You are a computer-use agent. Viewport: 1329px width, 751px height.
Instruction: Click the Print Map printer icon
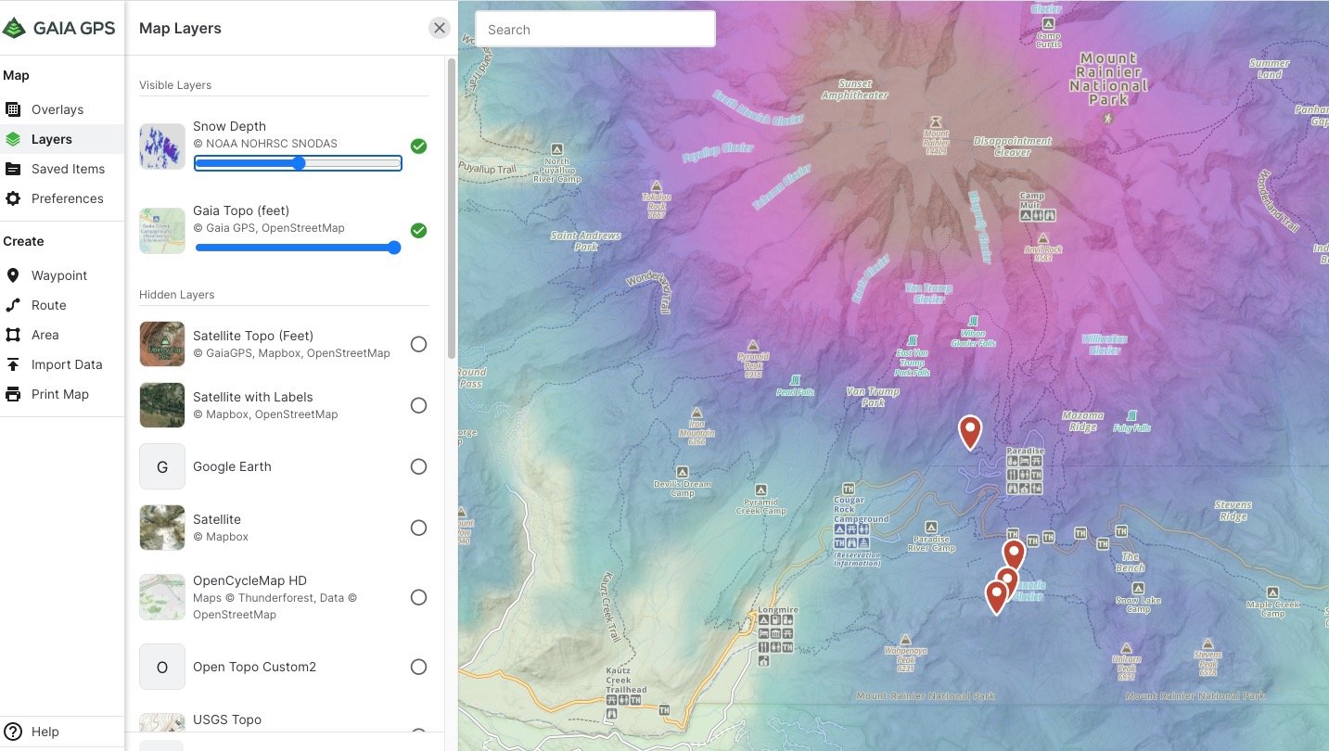(13, 394)
